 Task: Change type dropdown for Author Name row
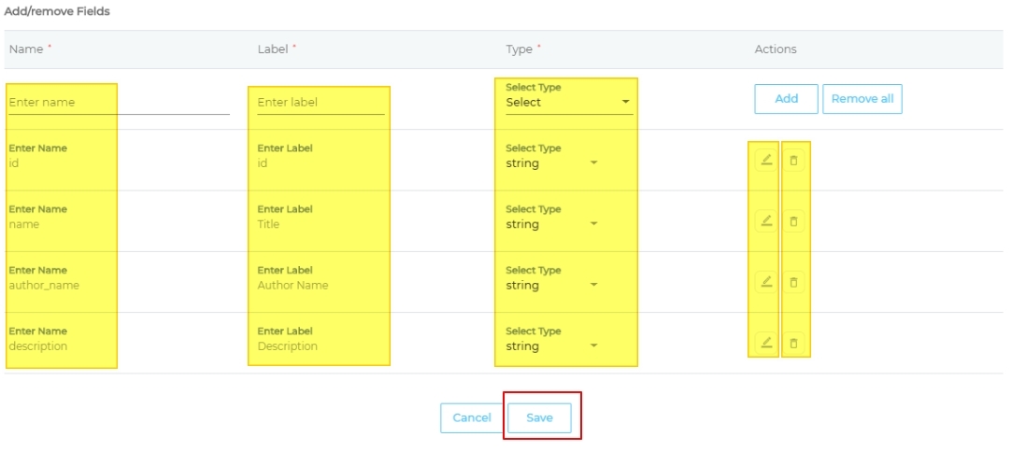click(551, 286)
